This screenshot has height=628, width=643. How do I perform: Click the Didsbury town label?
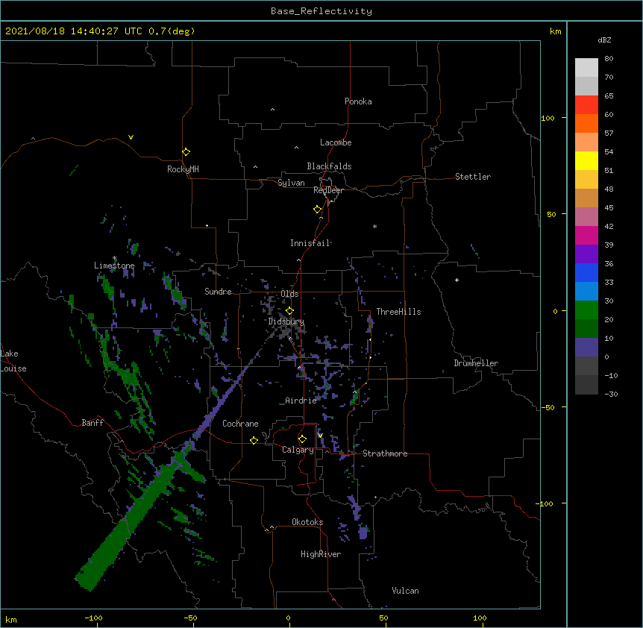[x=286, y=321]
